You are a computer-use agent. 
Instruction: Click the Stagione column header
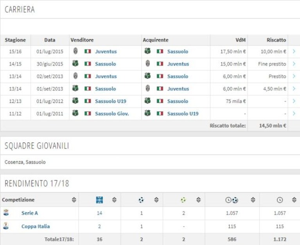(15, 40)
